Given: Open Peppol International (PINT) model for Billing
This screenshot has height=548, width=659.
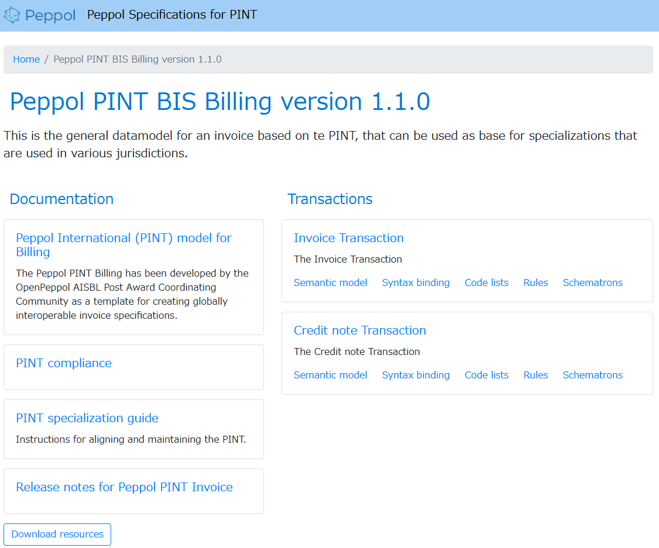Looking at the screenshot, I should [x=123, y=245].
